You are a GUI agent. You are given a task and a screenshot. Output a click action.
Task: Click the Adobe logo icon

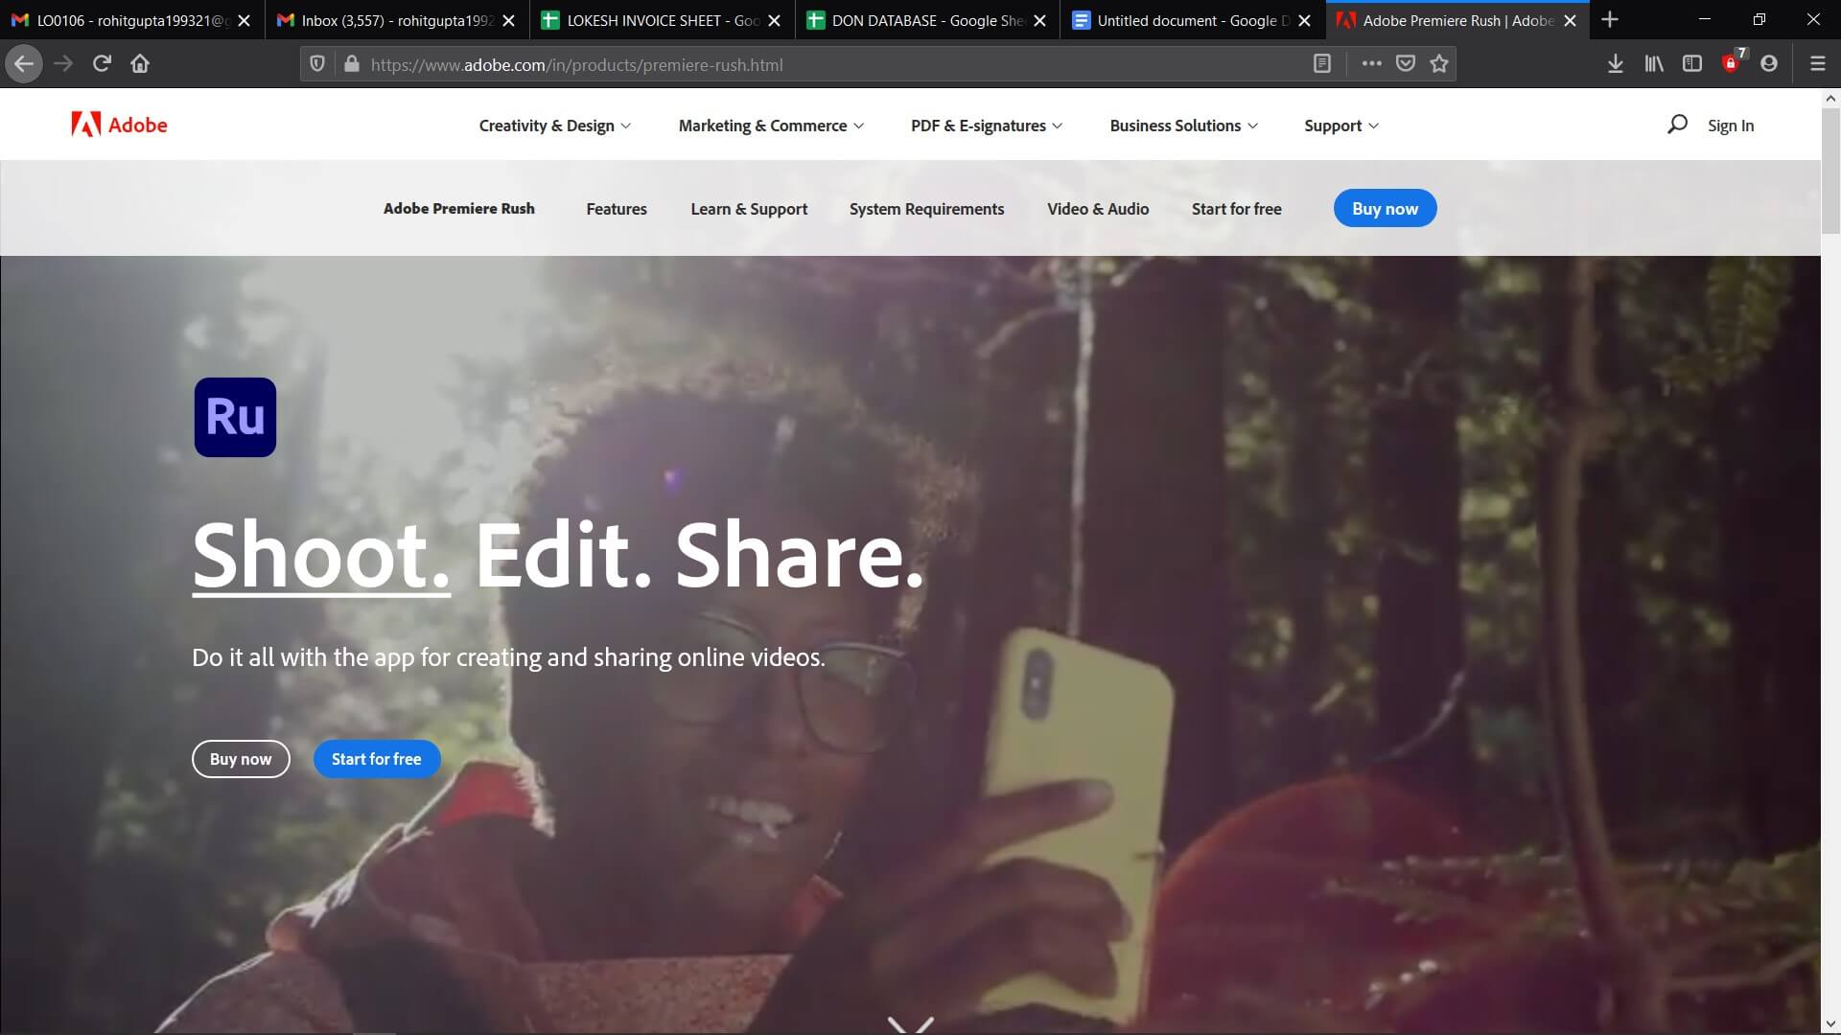point(86,125)
